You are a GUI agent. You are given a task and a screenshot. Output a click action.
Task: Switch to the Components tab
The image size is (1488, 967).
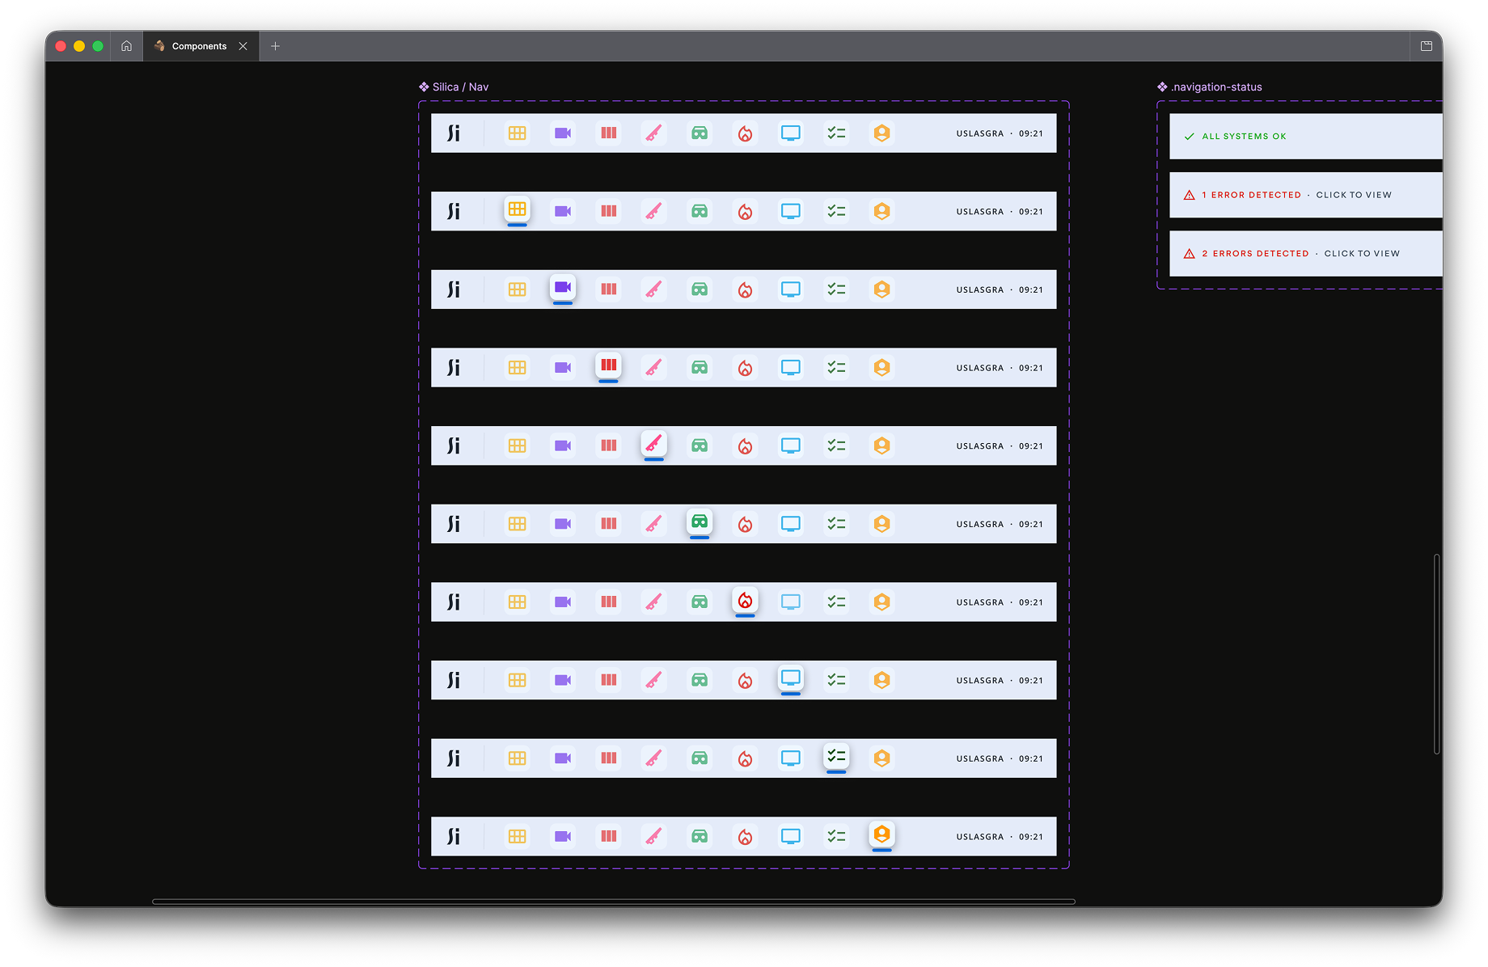coord(200,46)
